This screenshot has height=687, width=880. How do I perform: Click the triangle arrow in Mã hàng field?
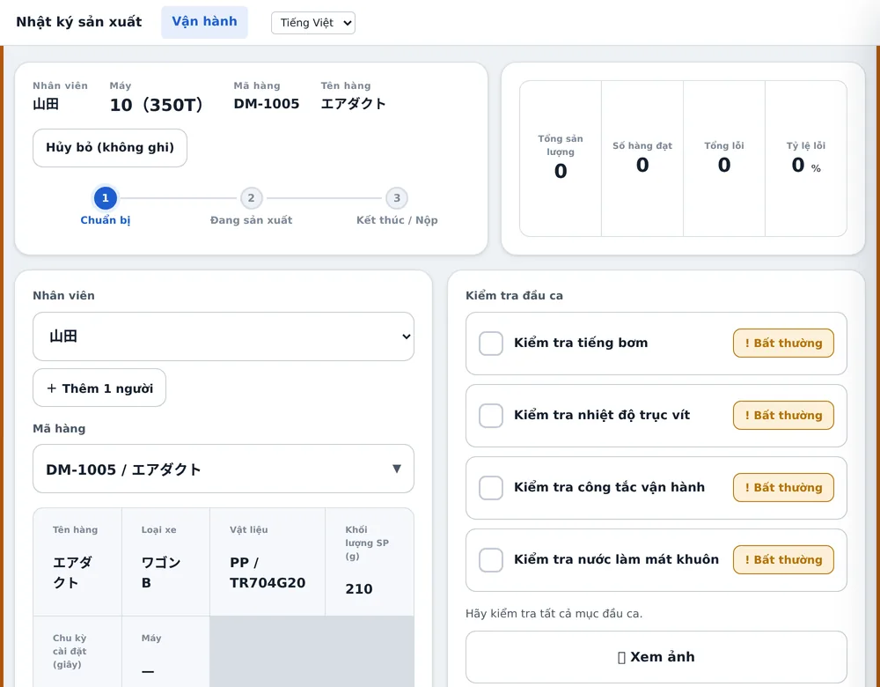point(396,469)
